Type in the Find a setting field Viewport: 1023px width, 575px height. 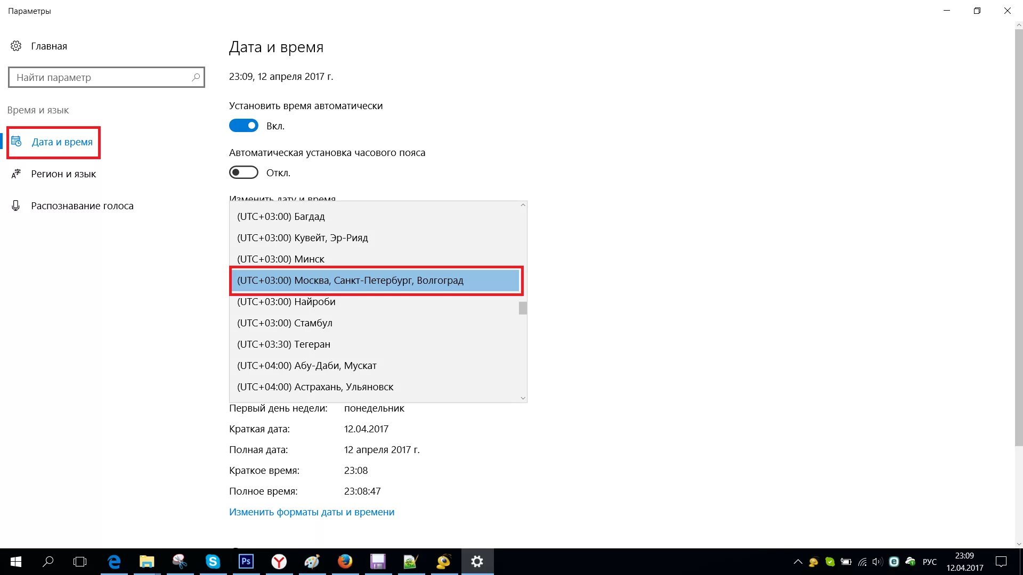101,78
